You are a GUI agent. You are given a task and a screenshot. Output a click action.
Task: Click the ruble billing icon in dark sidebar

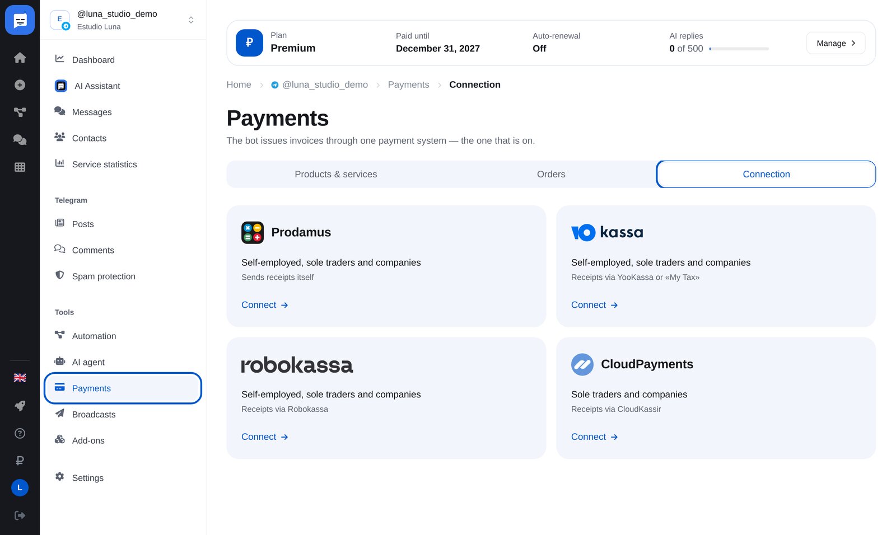pos(20,461)
